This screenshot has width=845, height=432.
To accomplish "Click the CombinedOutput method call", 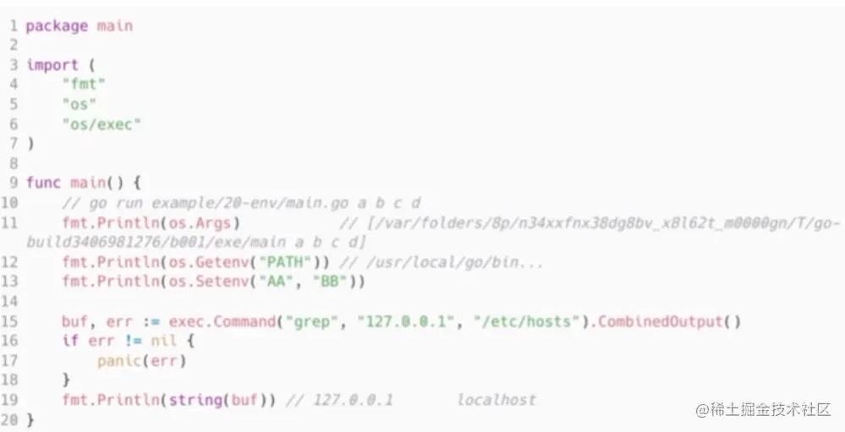I will (669, 321).
